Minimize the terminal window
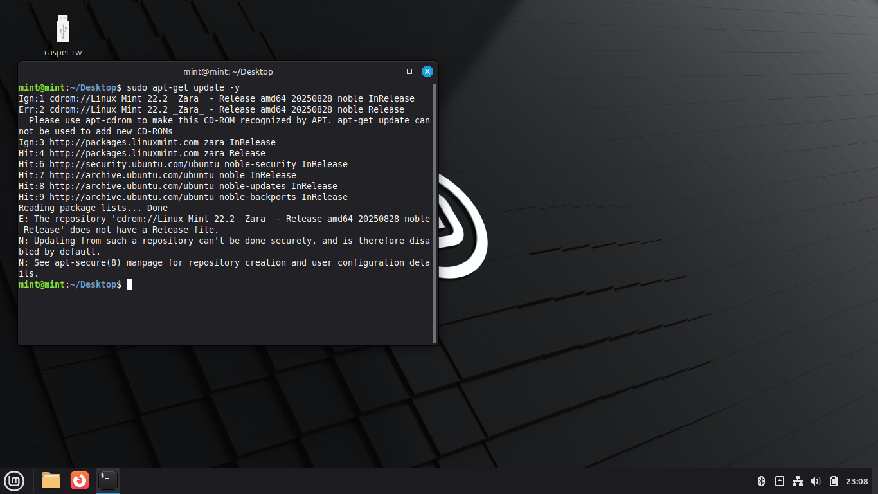The width and height of the screenshot is (878, 494). click(392, 71)
